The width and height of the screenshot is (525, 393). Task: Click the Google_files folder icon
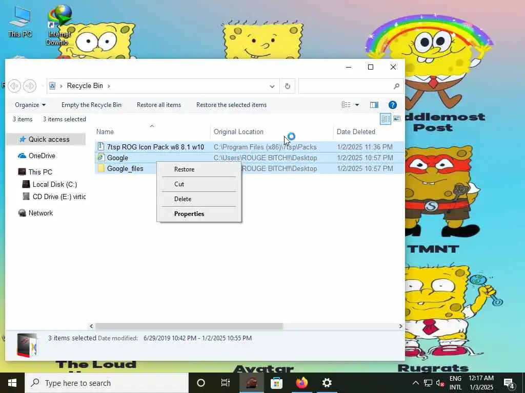pos(101,168)
